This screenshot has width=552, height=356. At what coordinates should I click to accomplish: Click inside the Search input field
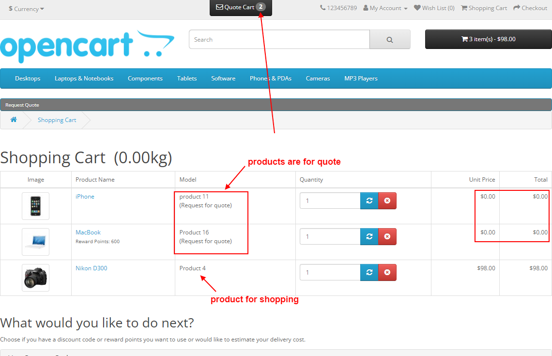click(x=278, y=39)
